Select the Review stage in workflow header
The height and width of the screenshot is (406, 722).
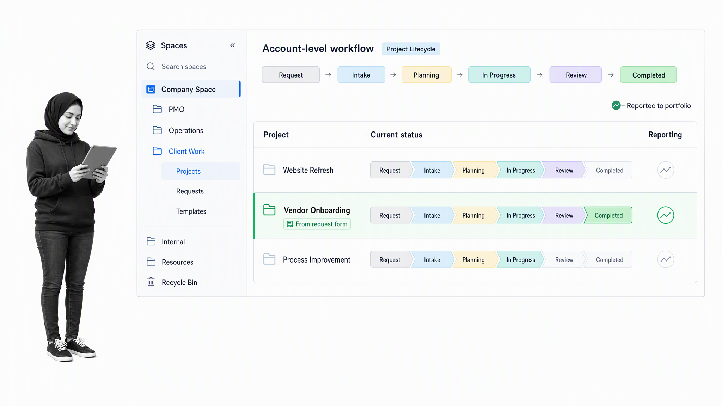(576, 75)
